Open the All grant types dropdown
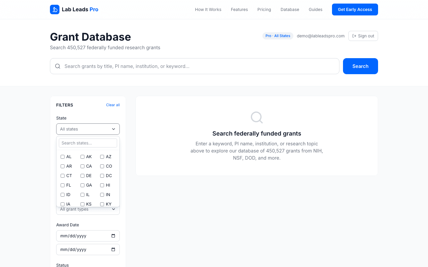This screenshot has width=428, height=267. [x=88, y=210]
